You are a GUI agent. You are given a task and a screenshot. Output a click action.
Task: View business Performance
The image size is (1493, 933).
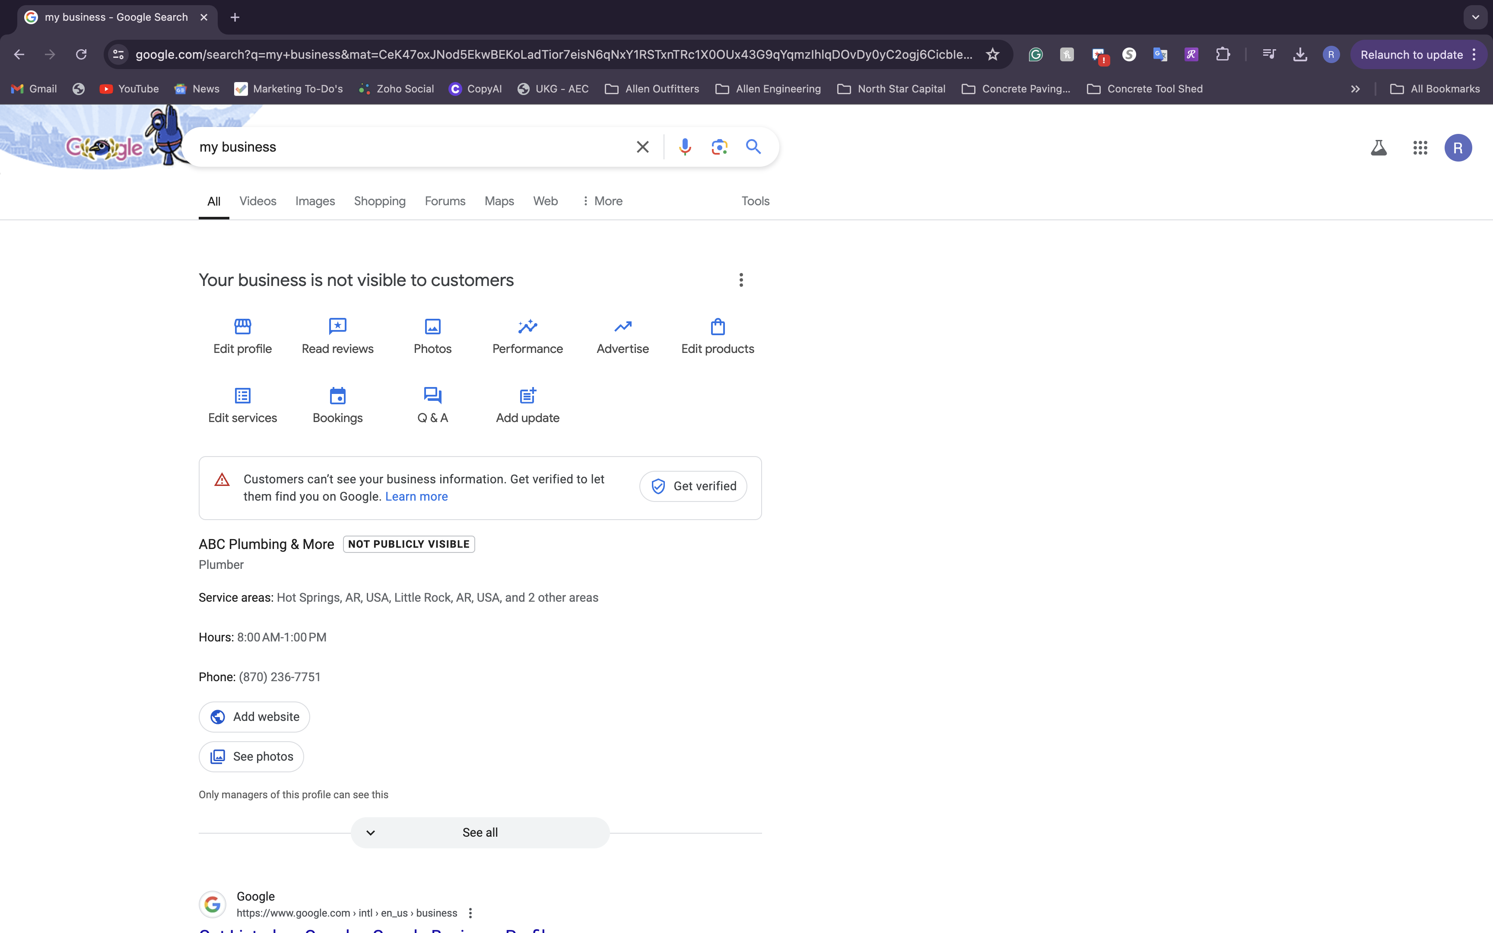[x=527, y=336]
